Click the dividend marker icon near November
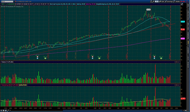 pyautogui.click(x=45, y=58)
